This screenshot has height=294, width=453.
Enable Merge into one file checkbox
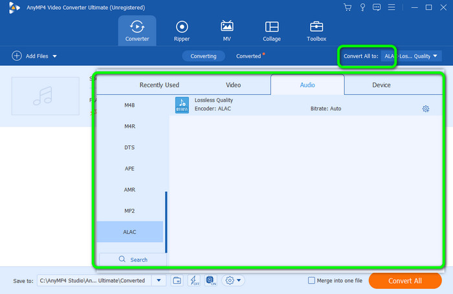pyautogui.click(x=311, y=280)
